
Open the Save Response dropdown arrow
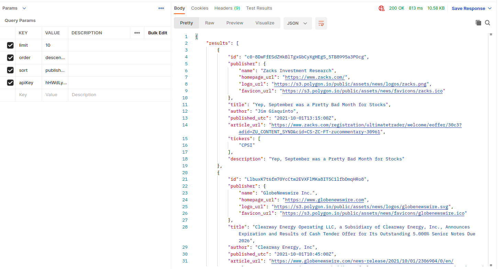[x=490, y=8]
